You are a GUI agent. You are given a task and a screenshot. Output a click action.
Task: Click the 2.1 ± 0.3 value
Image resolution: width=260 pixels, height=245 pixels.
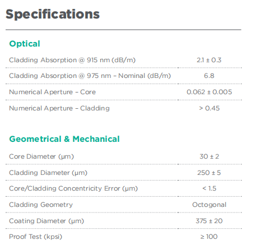click(x=209, y=60)
